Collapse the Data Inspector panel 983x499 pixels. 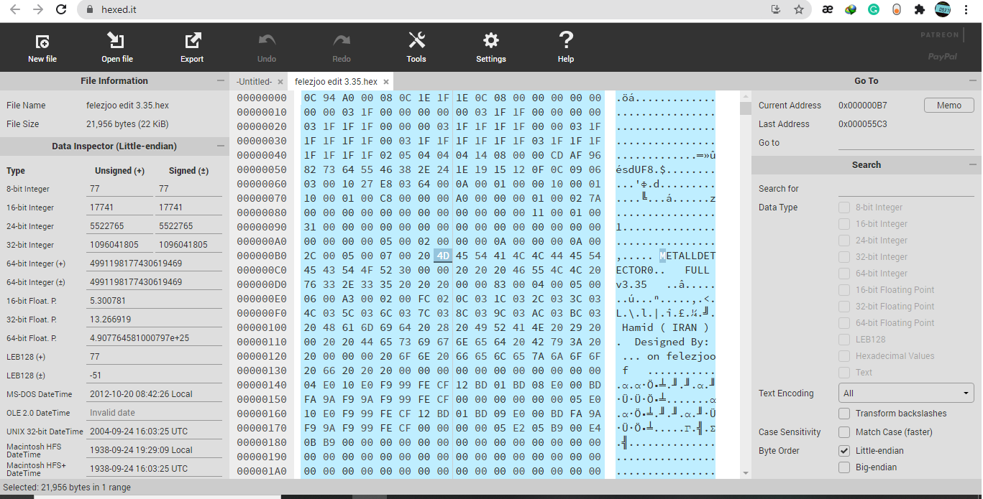tap(221, 146)
